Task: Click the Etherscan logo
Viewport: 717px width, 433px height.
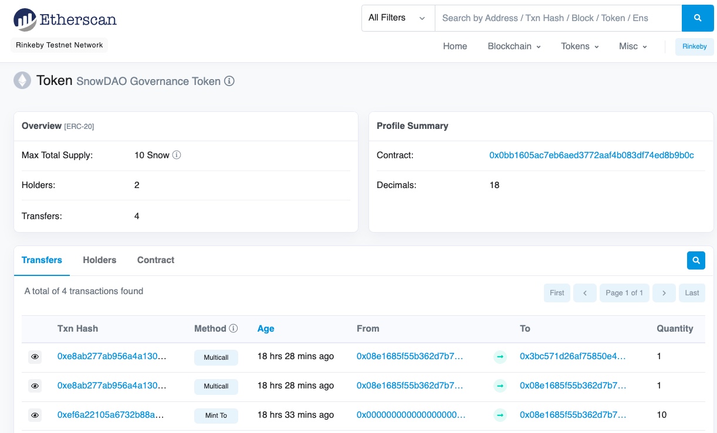Action: tap(65, 19)
